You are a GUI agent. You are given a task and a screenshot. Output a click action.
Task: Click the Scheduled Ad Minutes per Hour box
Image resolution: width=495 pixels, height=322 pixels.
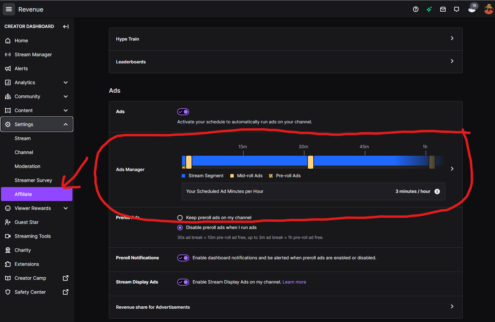(x=313, y=191)
